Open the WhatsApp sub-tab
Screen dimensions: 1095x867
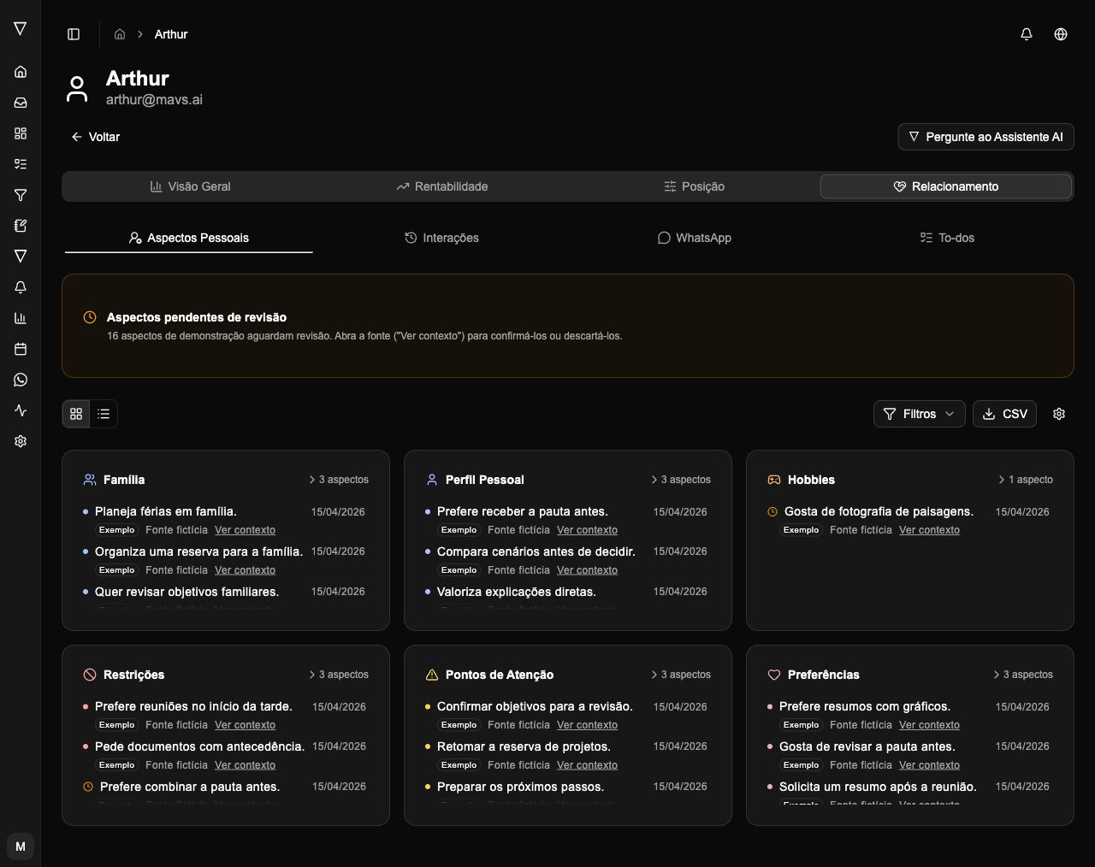(x=694, y=238)
